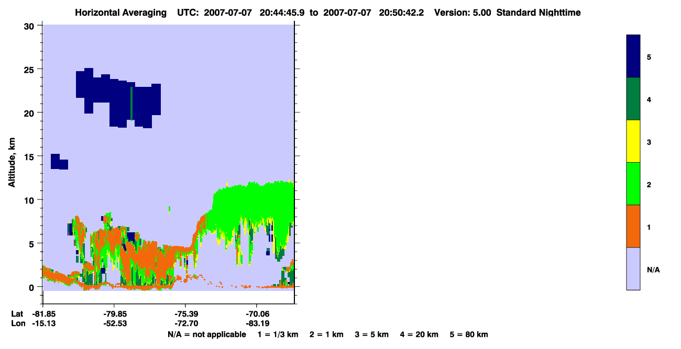Viewport: 681px width, 349px height.
Task: Click latitude value -75.39
Action: pos(185,313)
